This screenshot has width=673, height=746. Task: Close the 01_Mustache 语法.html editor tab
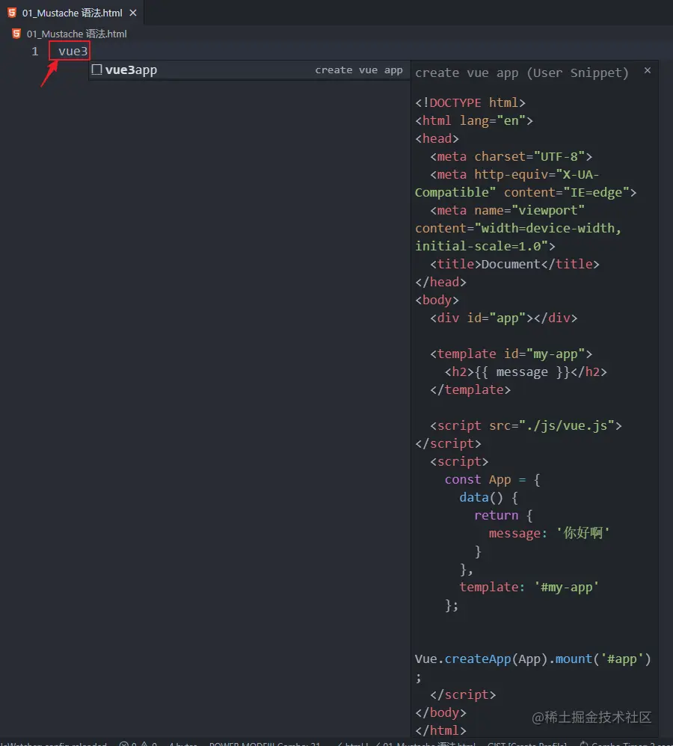[x=133, y=13]
